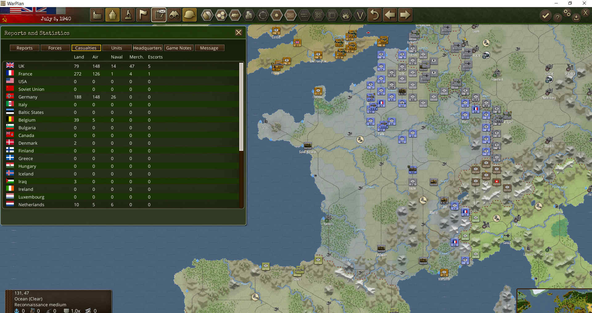Switch to the Reports tab
Screen dimensions: 592x313
25,48
